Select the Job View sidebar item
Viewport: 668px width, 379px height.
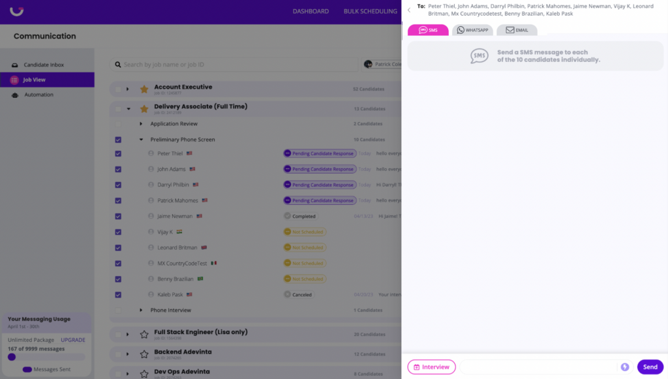[x=47, y=80]
